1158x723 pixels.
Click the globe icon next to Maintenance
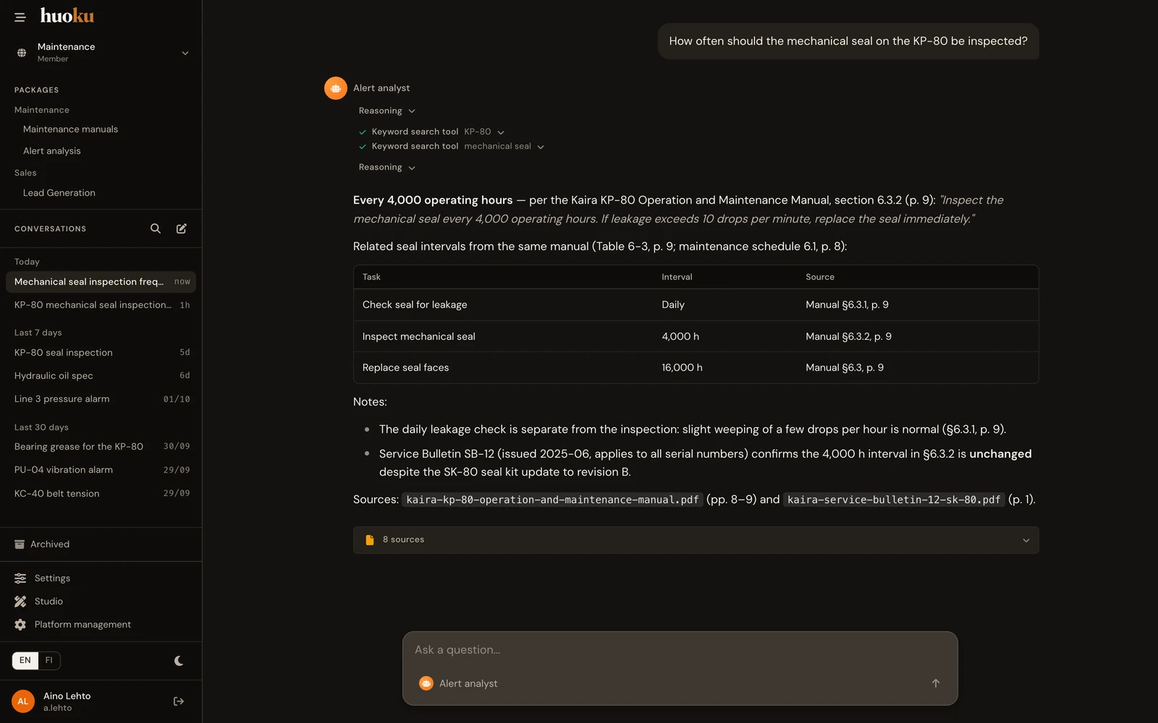click(x=22, y=53)
